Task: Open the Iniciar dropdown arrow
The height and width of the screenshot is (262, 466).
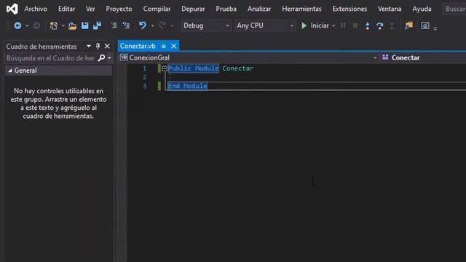Action: tap(333, 26)
